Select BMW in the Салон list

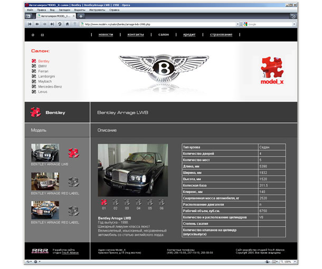pos(43,66)
